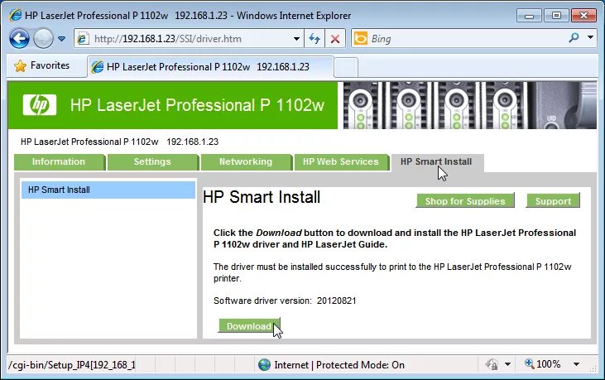Screen dimensions: 605x380
Task: Stop loading with the red X icon
Action: [x=335, y=39]
